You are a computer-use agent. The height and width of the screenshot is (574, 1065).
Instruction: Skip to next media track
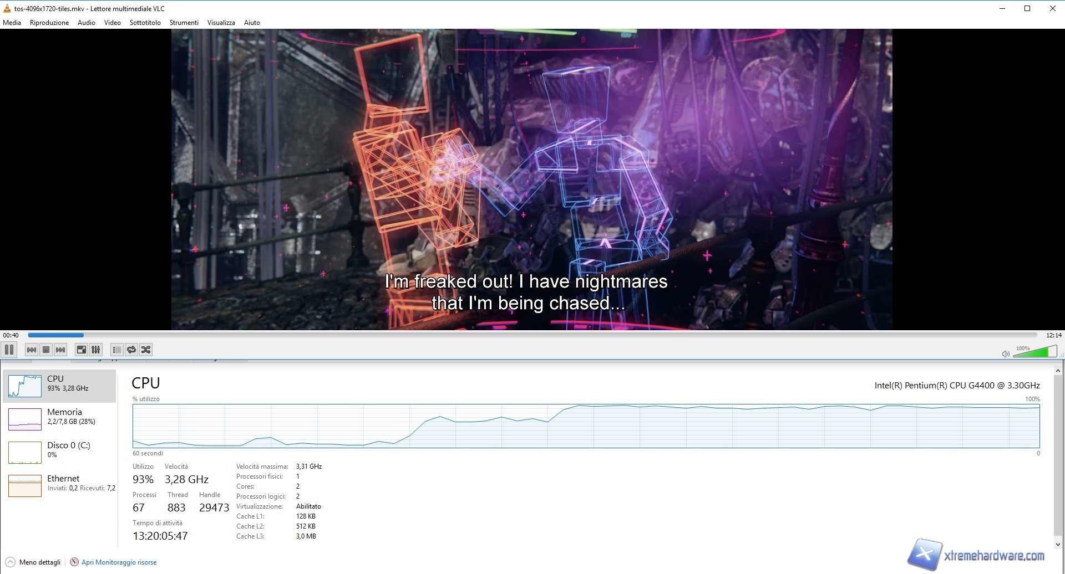(60, 350)
